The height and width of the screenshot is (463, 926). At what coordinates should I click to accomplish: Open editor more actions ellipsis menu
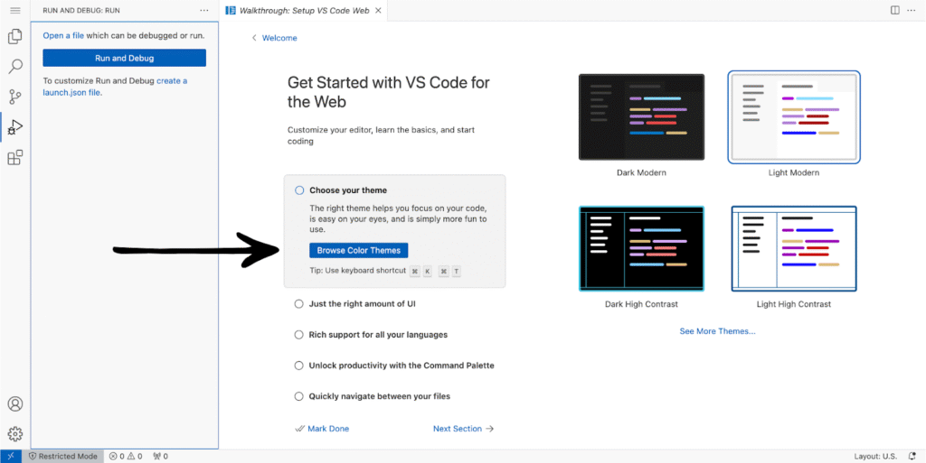(x=912, y=10)
